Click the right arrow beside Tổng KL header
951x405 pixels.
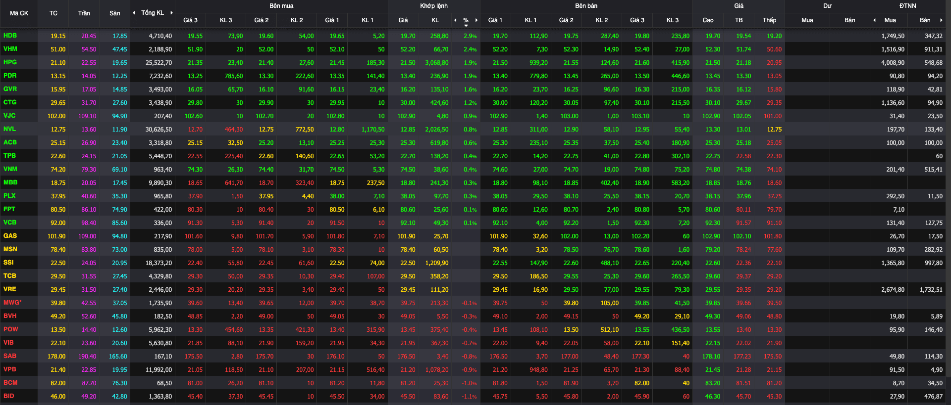coord(171,13)
